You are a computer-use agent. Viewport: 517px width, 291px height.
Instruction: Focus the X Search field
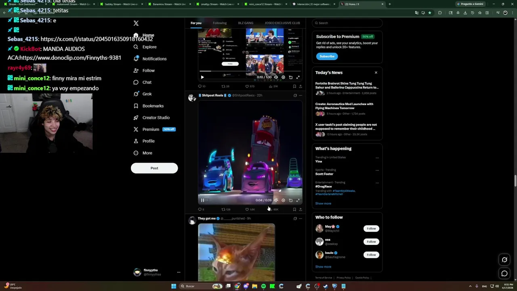pyautogui.click(x=347, y=23)
